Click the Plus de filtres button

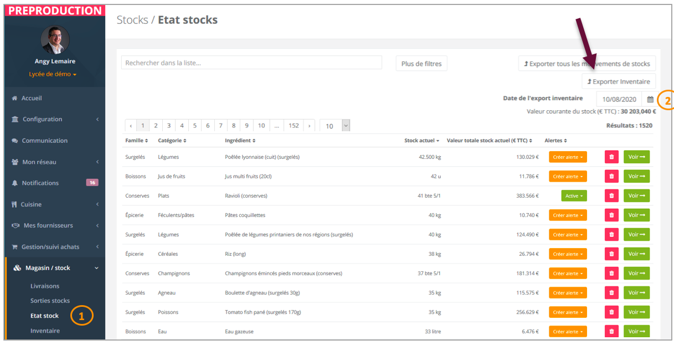[421, 64]
